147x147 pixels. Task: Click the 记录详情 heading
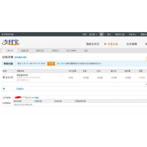click(8, 57)
